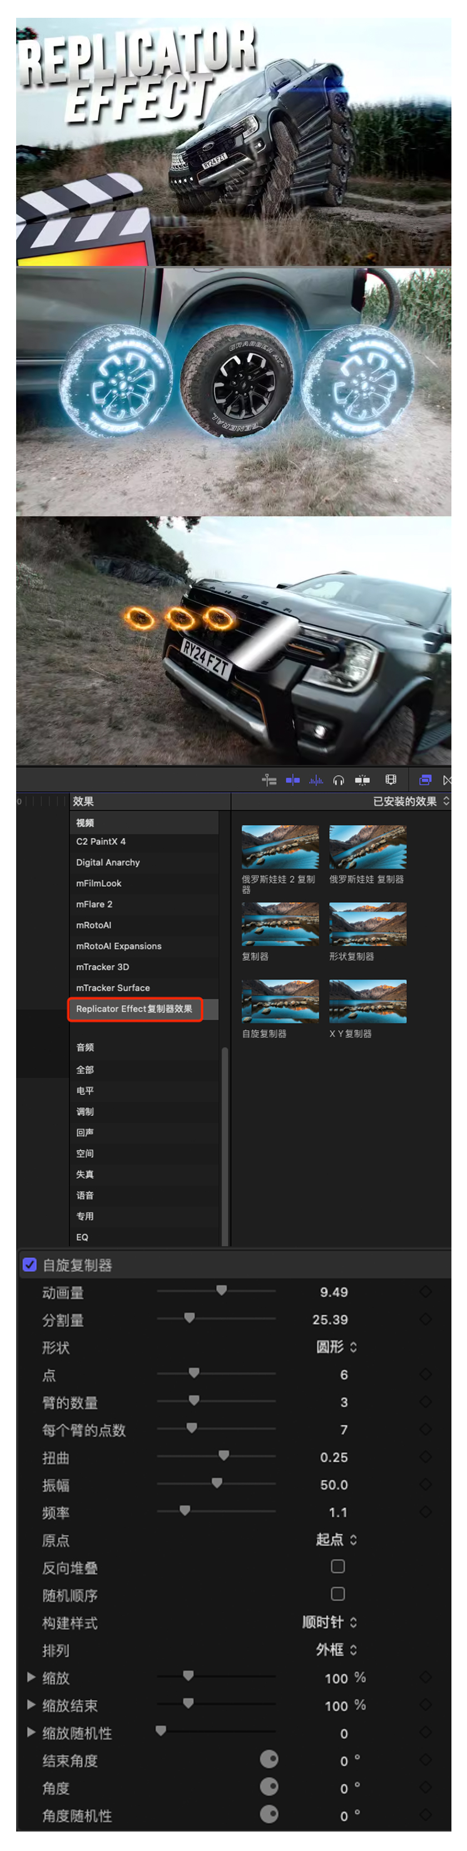
Task: Expand the 缩放随机性 disclosure triangle
Action: [31, 1732]
